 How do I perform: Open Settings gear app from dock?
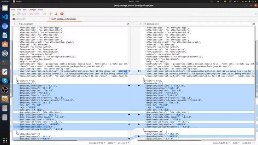point(5,54)
